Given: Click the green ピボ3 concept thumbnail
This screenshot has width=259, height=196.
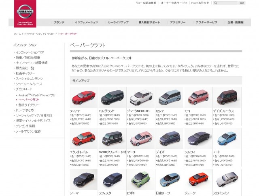Looking at the screenshot, I should (x=141, y=180).
